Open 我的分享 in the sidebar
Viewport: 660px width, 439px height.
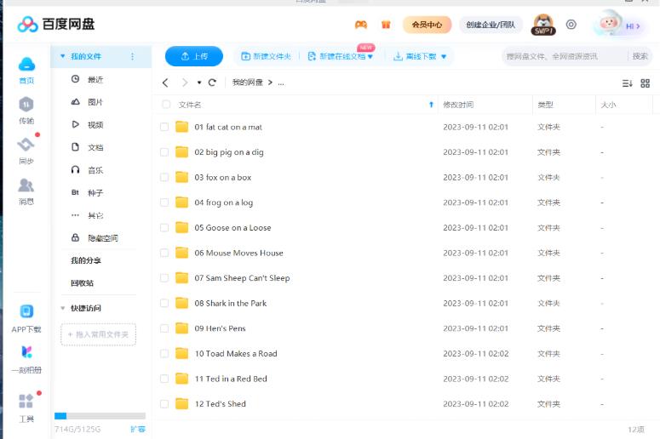(x=86, y=260)
